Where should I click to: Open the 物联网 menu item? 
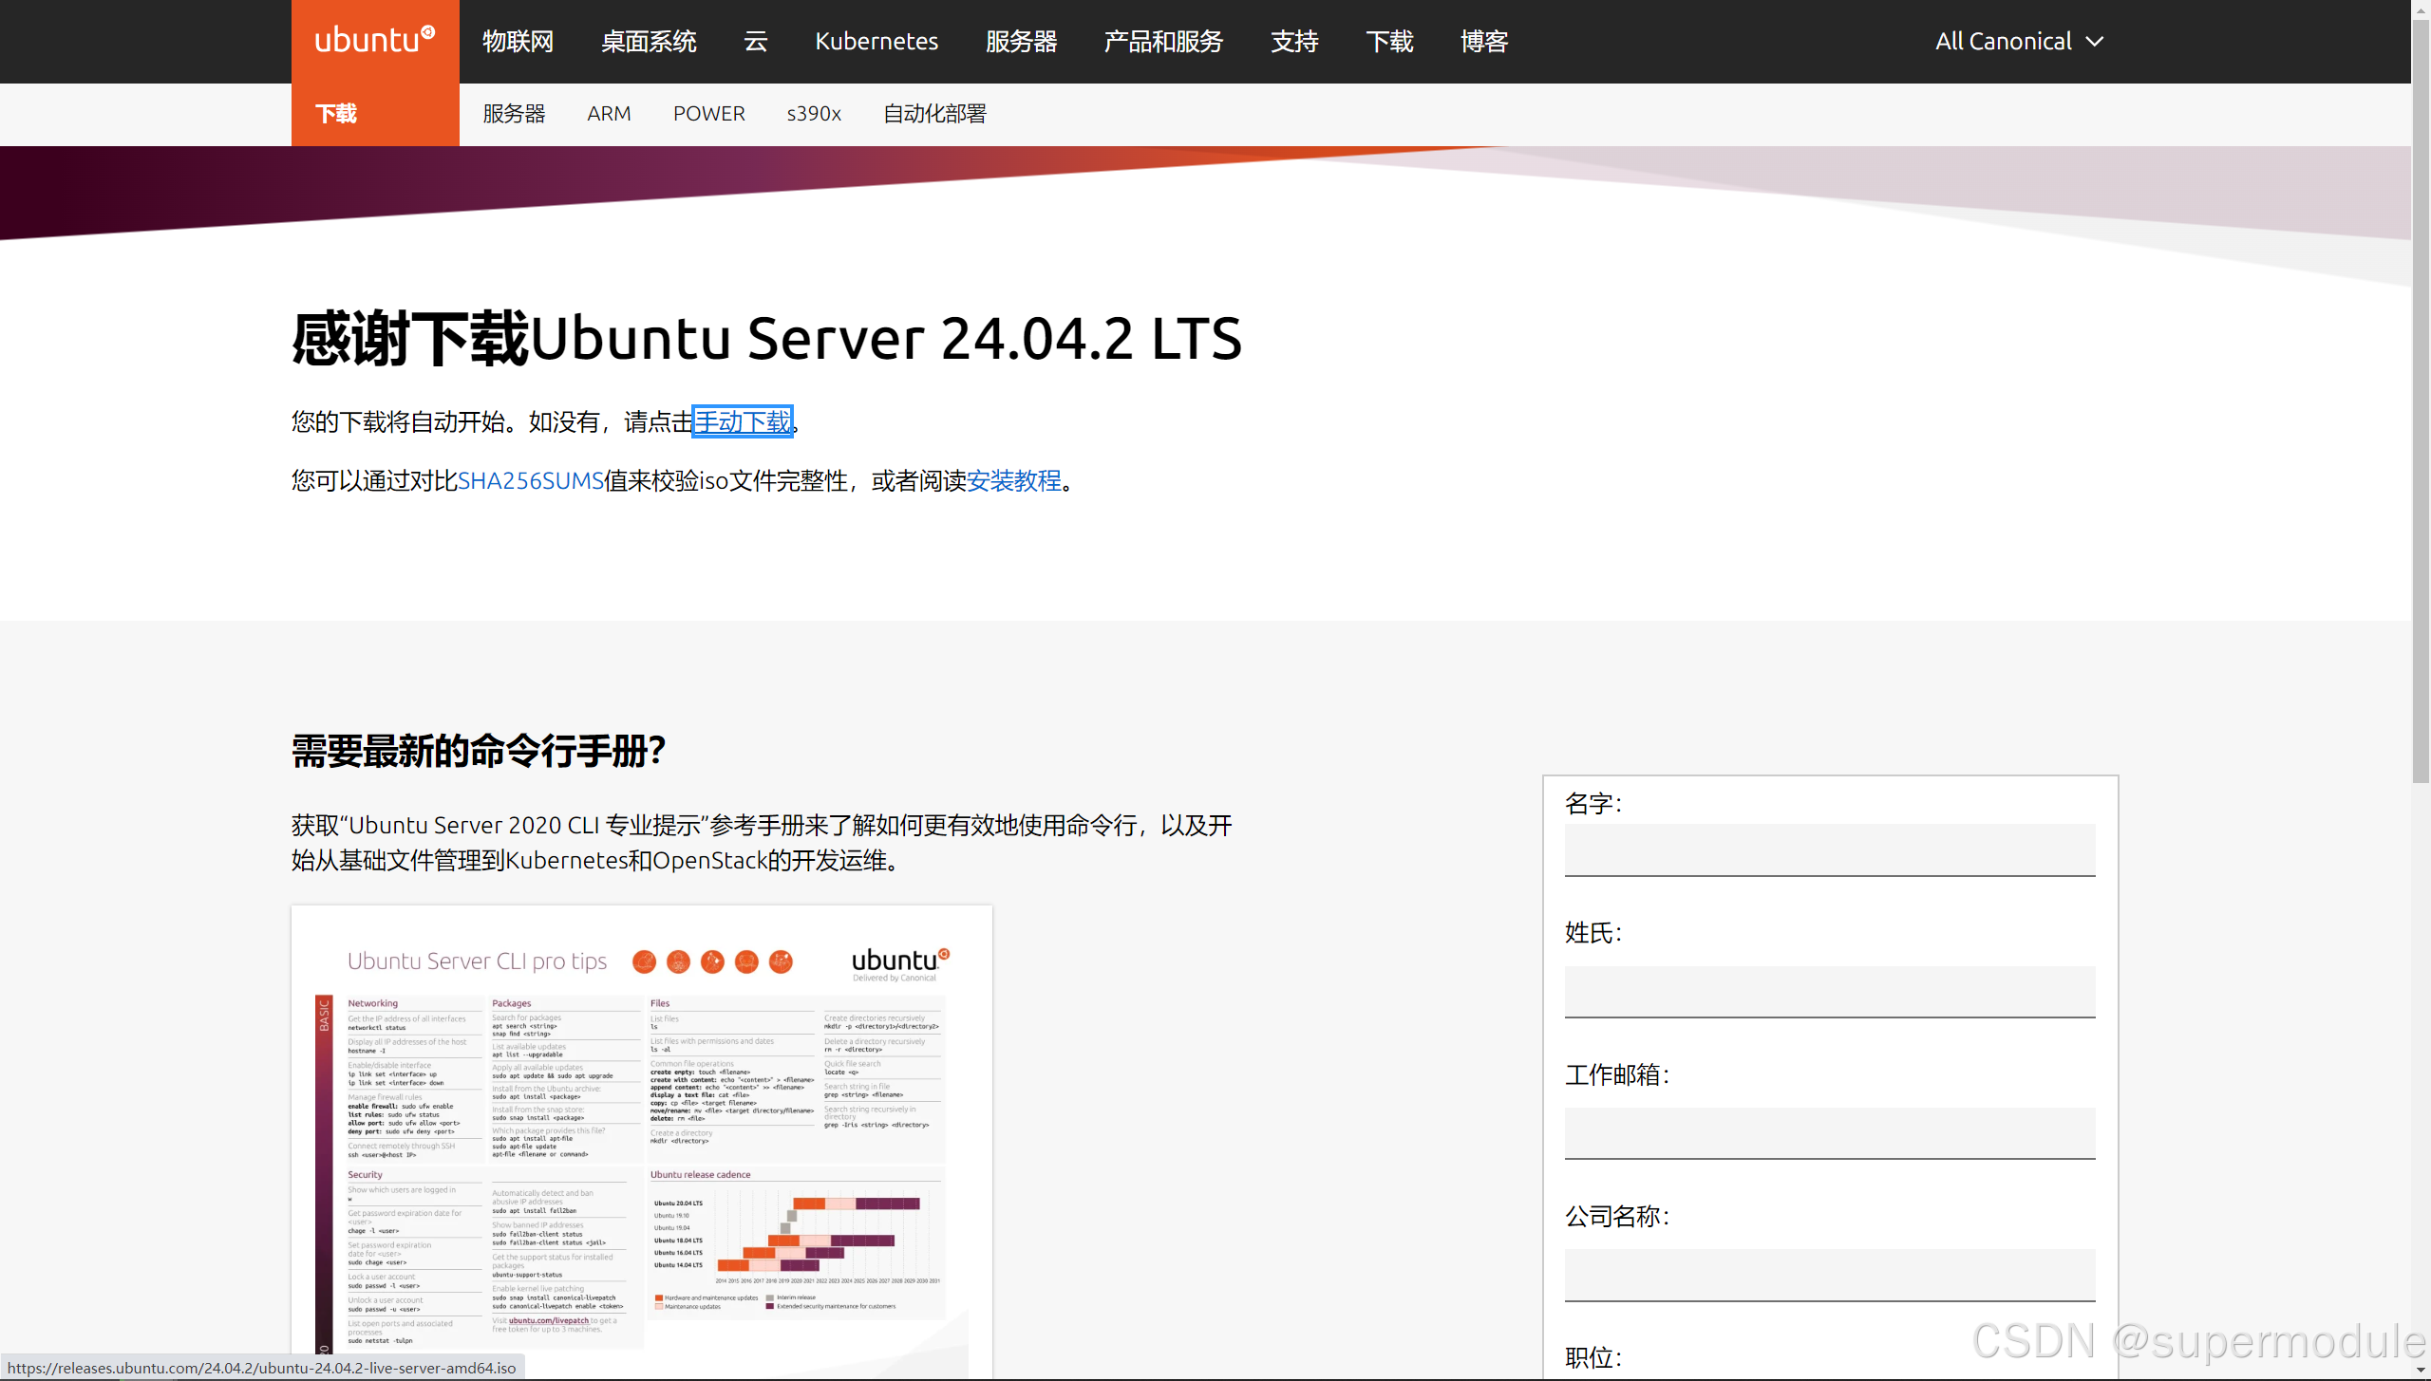[x=518, y=41]
